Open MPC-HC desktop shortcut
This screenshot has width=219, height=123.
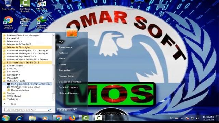[41, 5]
